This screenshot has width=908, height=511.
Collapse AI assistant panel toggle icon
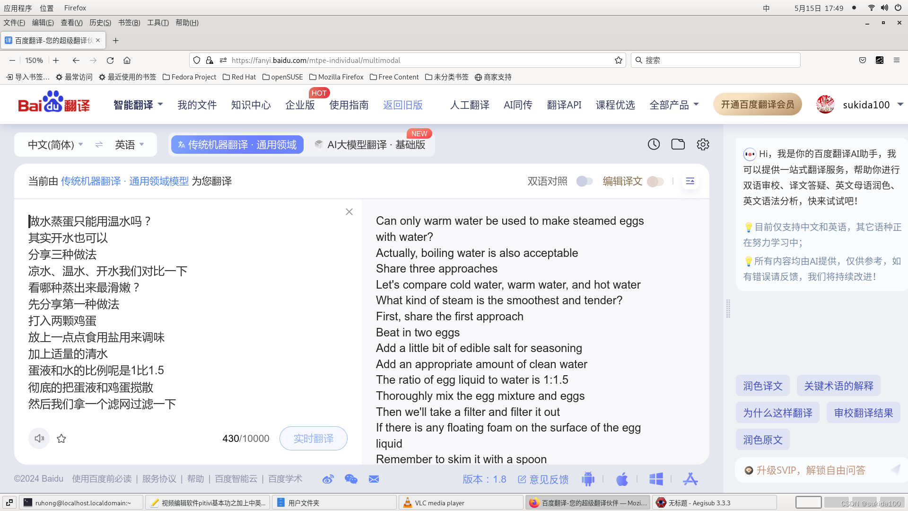690,181
